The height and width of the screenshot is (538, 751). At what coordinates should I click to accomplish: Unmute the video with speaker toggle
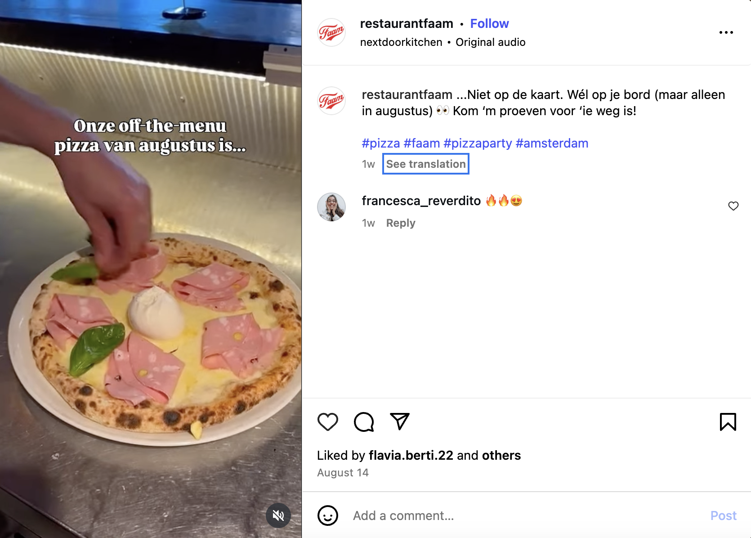tap(278, 516)
